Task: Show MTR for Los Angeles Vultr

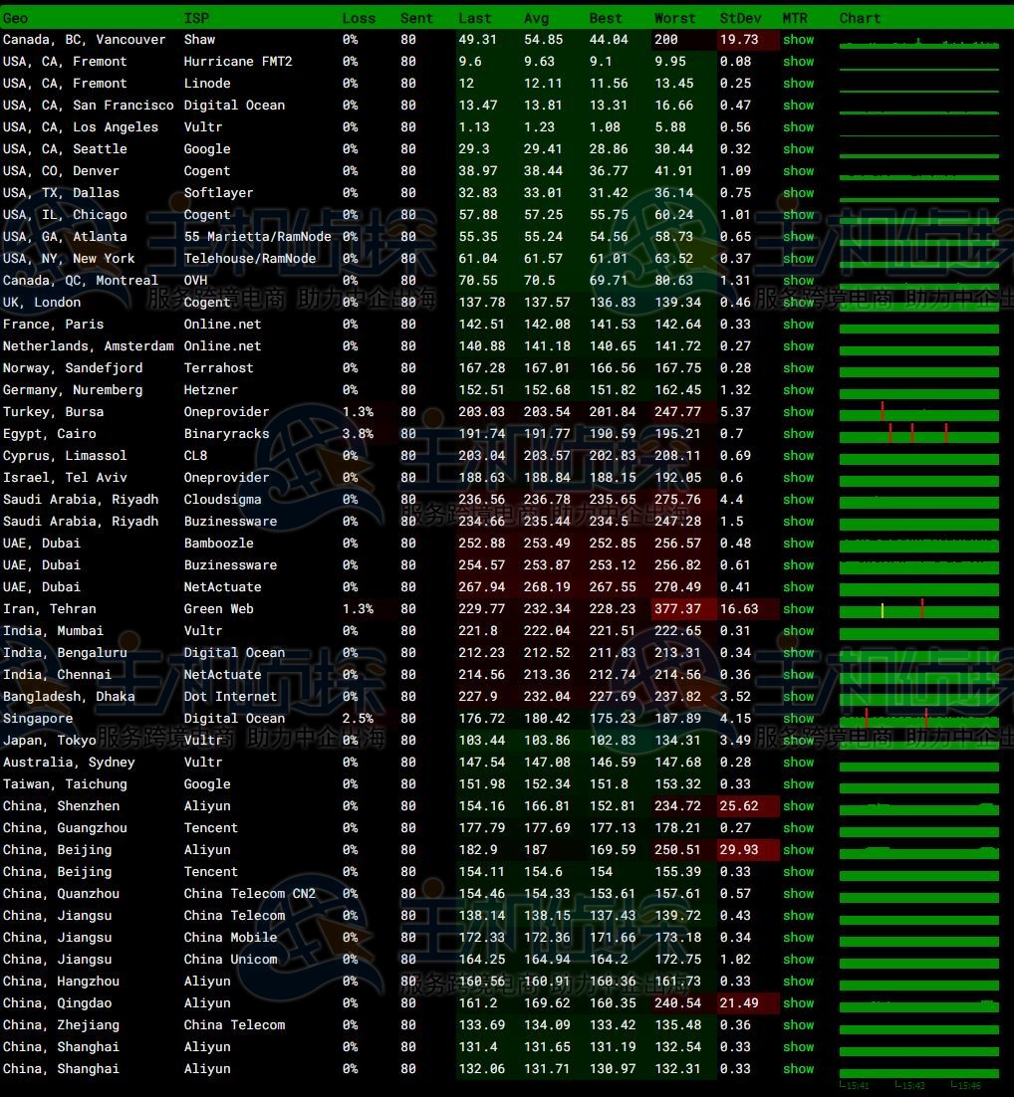Action: (x=798, y=127)
